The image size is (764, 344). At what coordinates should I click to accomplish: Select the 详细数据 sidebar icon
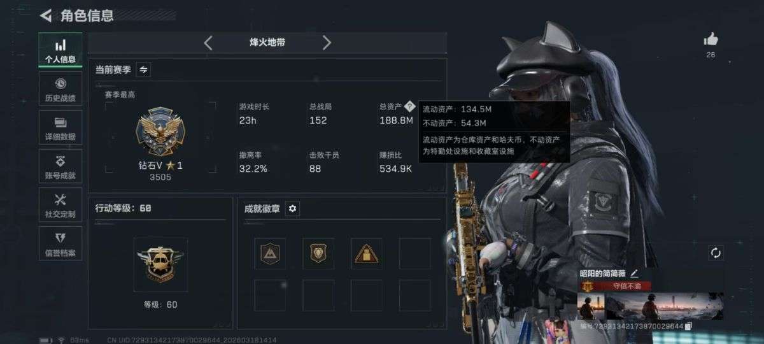click(60, 127)
